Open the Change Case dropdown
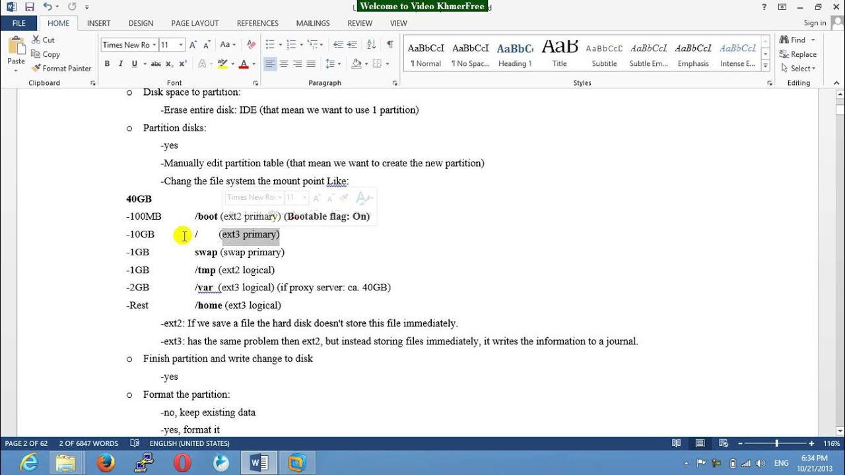845x475 pixels. pos(228,45)
